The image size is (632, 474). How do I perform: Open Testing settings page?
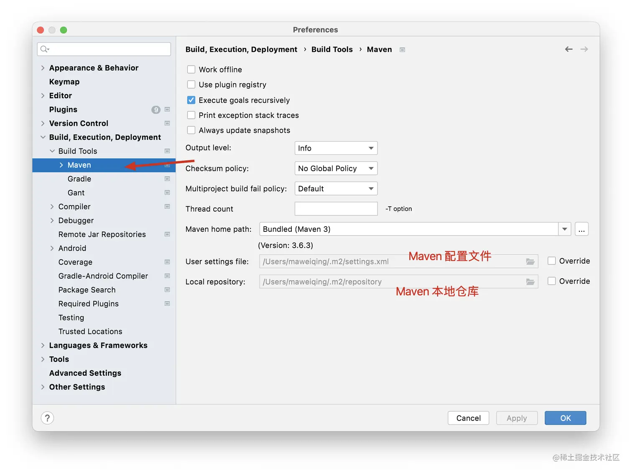(x=71, y=318)
